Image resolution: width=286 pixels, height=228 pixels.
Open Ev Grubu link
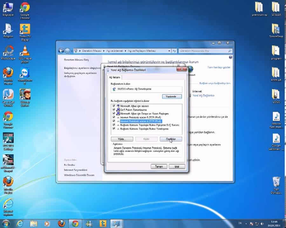click(x=69, y=165)
